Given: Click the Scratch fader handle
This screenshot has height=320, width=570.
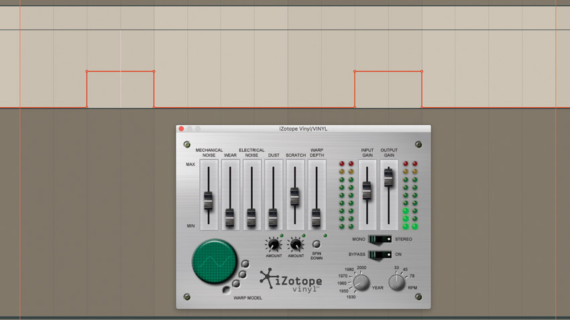Looking at the screenshot, I should click(x=294, y=197).
